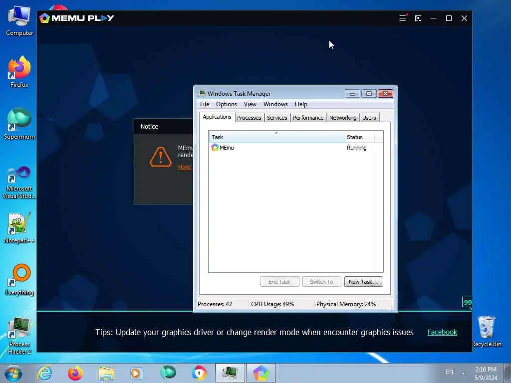Select the Supermium desktop shortcut
This screenshot has height=383, width=511.
(19, 124)
